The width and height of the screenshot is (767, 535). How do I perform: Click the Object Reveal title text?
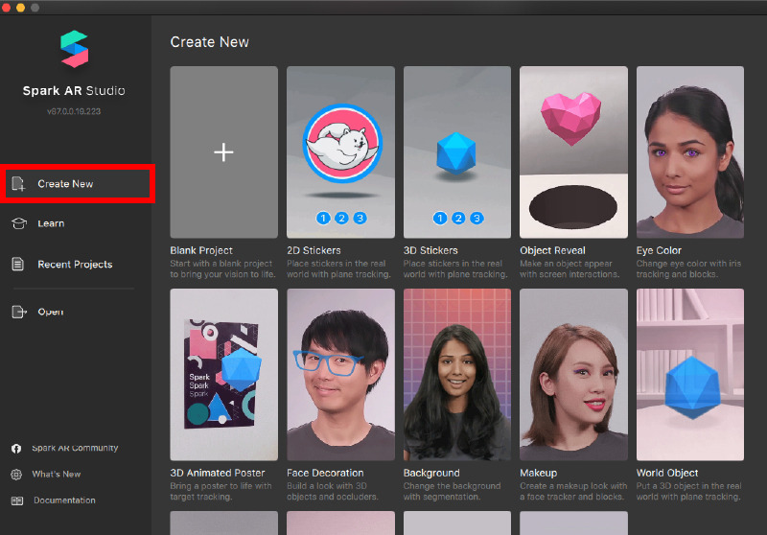552,250
